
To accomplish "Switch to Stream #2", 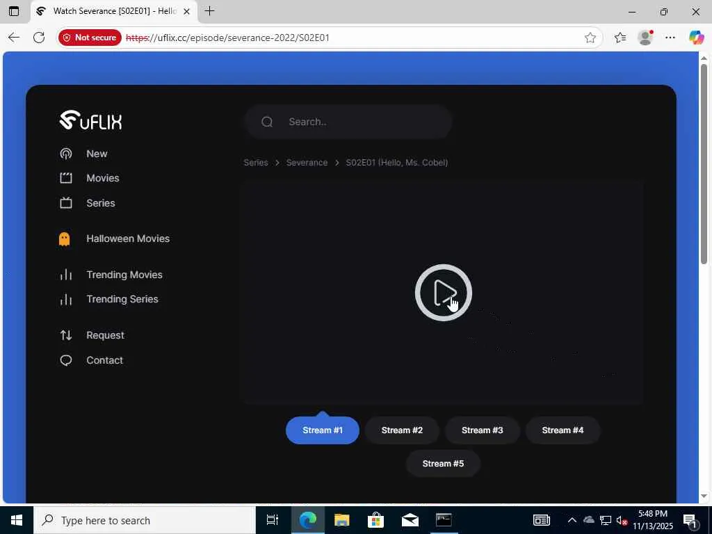I will (402, 430).
